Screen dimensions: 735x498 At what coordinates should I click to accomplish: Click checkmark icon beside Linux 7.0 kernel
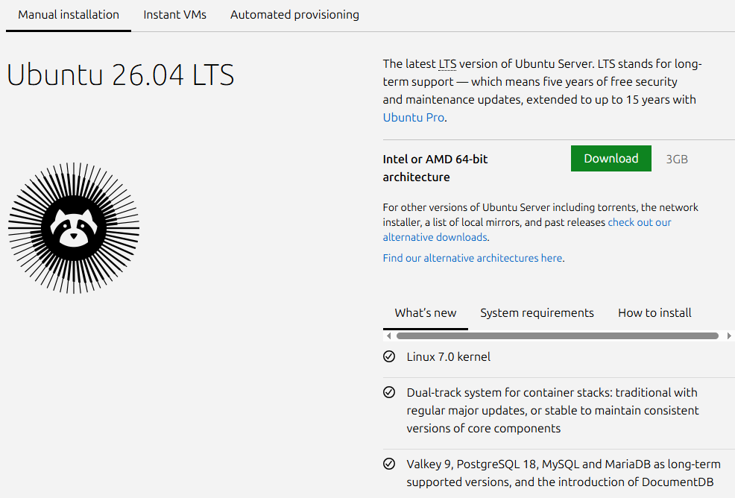[389, 356]
